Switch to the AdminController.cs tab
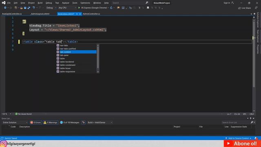Viewport: 261px width, 147px height. (x=91, y=14)
